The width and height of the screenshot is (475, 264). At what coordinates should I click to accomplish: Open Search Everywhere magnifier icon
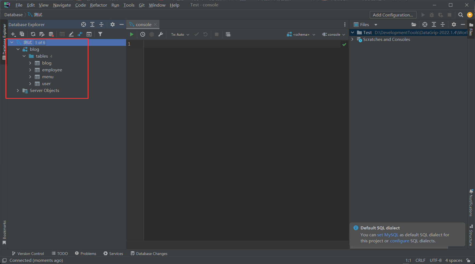[461, 15]
